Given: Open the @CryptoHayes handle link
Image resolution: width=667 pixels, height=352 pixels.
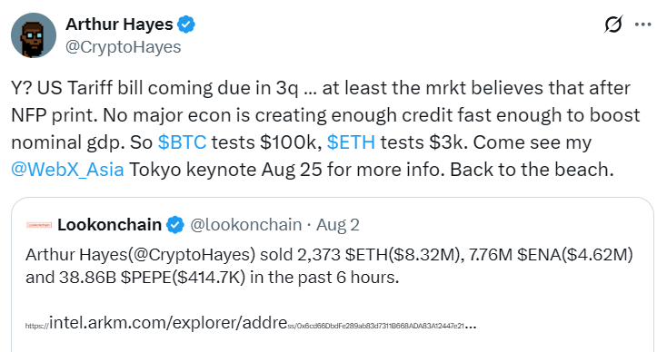Looking at the screenshot, I should (x=123, y=46).
